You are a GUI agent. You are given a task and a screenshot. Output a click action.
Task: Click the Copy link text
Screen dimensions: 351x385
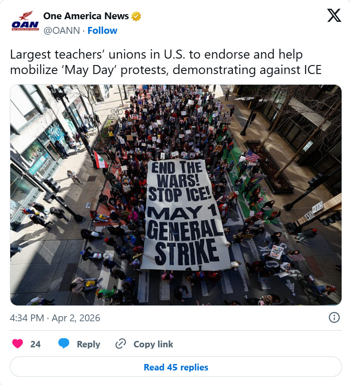pyautogui.click(x=153, y=344)
